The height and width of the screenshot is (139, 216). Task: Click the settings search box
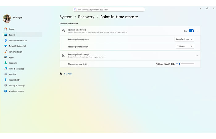pyautogui.click(x=109, y=10)
